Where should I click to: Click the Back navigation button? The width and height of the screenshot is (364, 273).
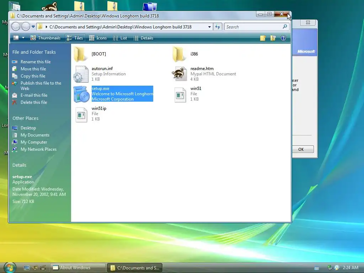(x=16, y=27)
